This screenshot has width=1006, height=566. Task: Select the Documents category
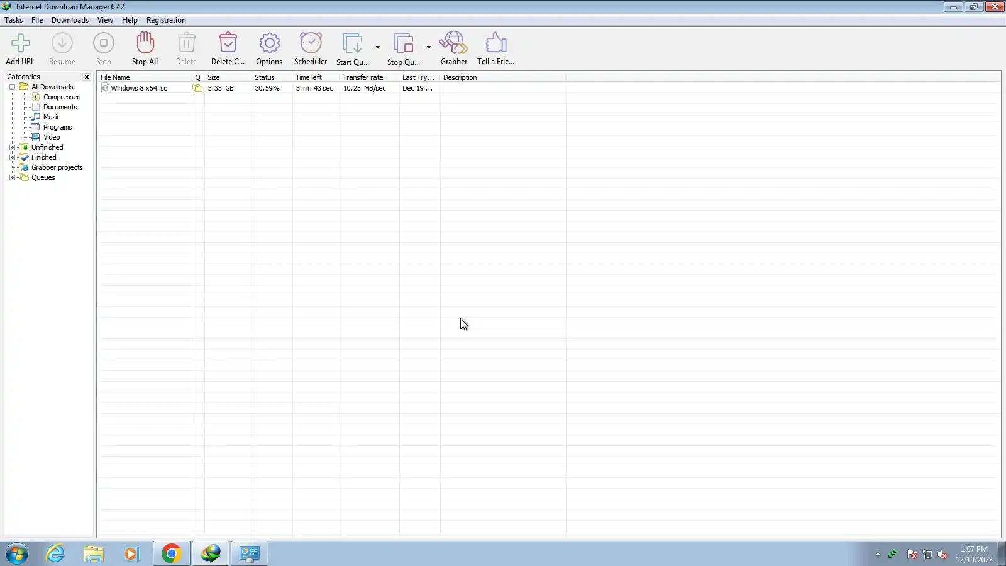point(60,107)
